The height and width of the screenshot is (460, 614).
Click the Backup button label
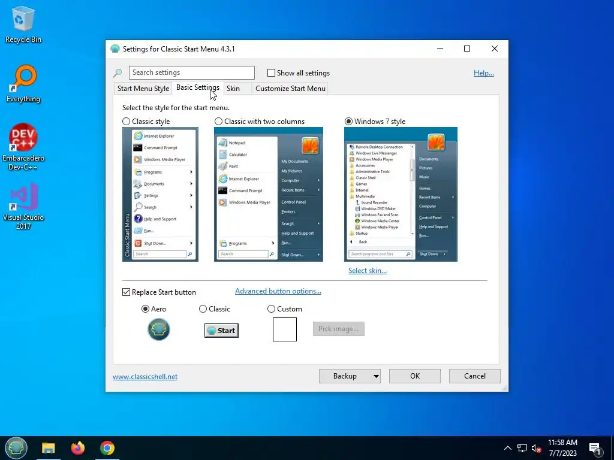(x=345, y=376)
